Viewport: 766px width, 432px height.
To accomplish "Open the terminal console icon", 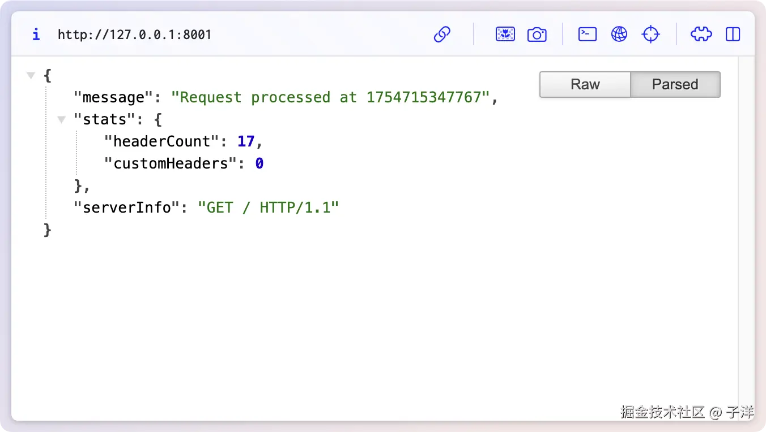I will point(588,34).
